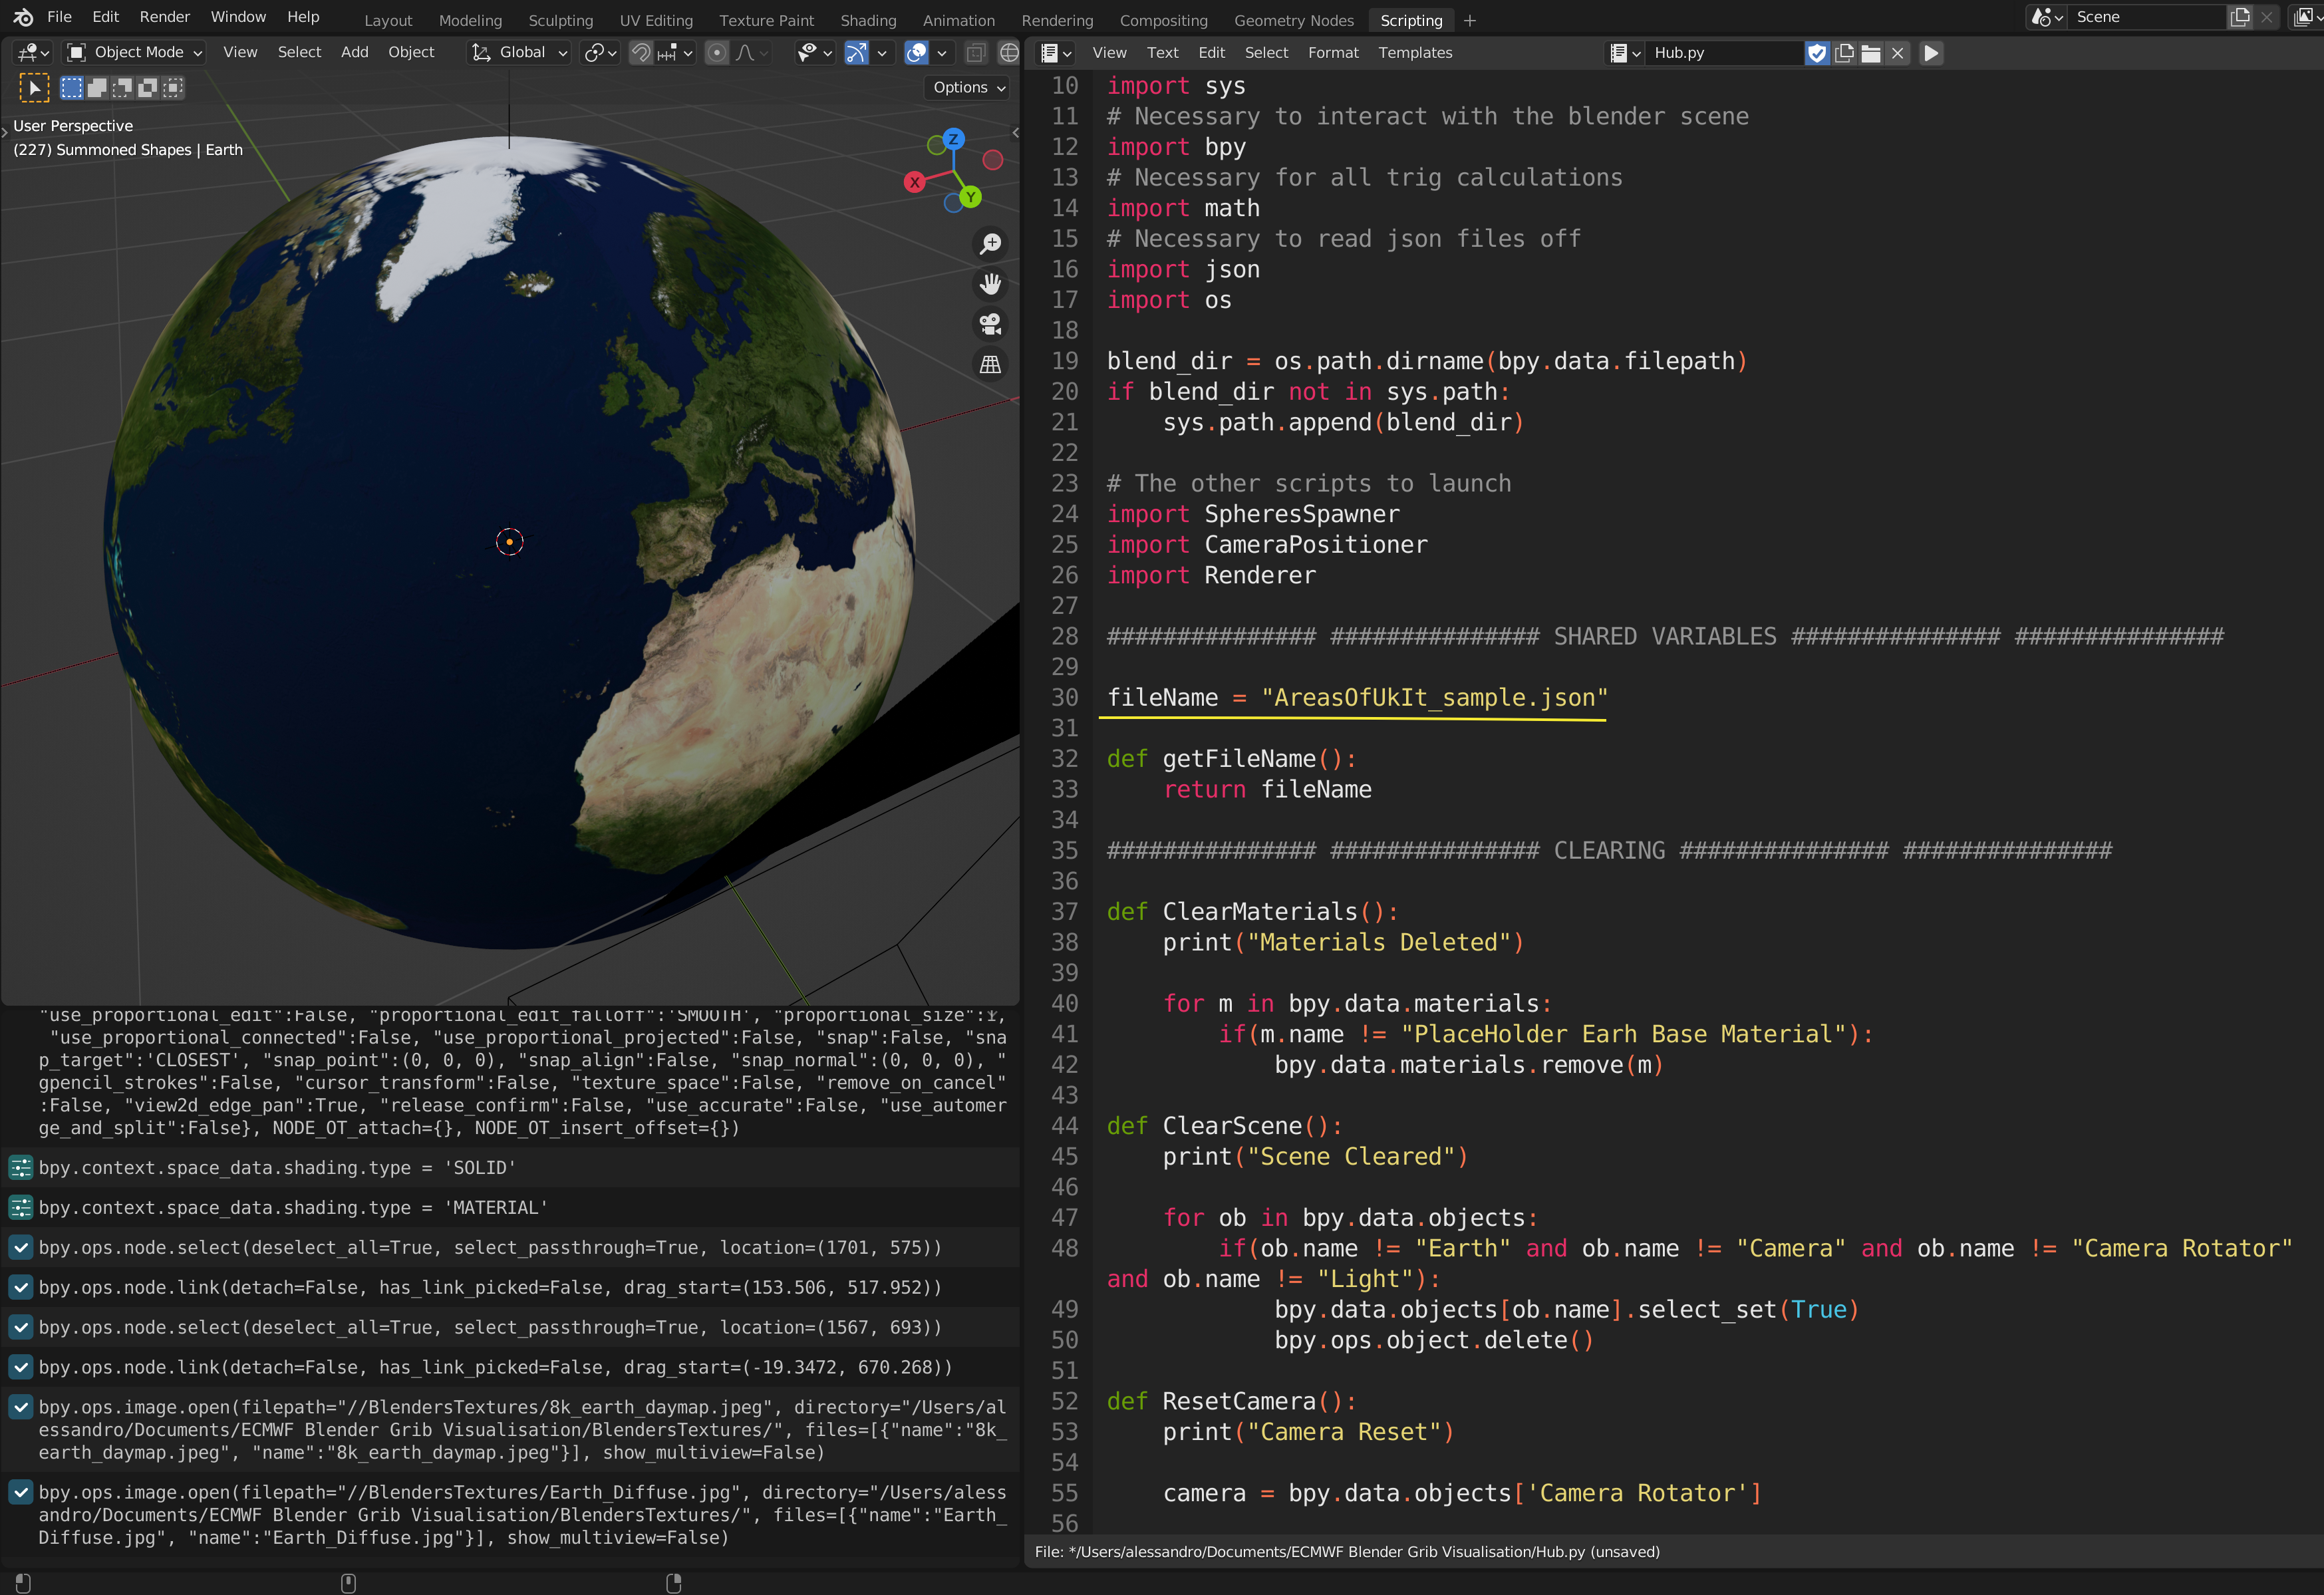Click the Y axis on the navigation gizmo

pos(970,197)
